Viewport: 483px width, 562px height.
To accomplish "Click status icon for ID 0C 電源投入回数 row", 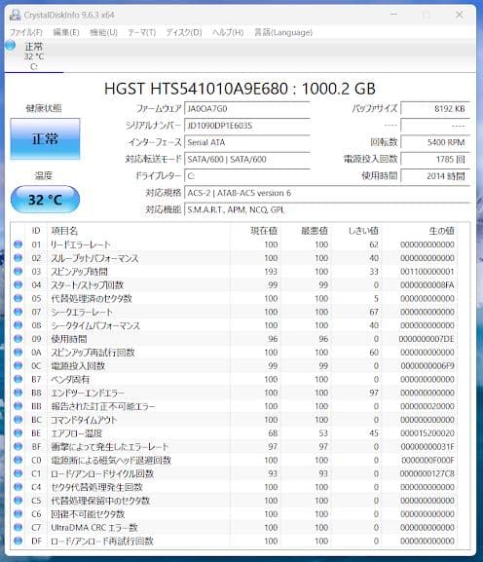I will coord(18,365).
